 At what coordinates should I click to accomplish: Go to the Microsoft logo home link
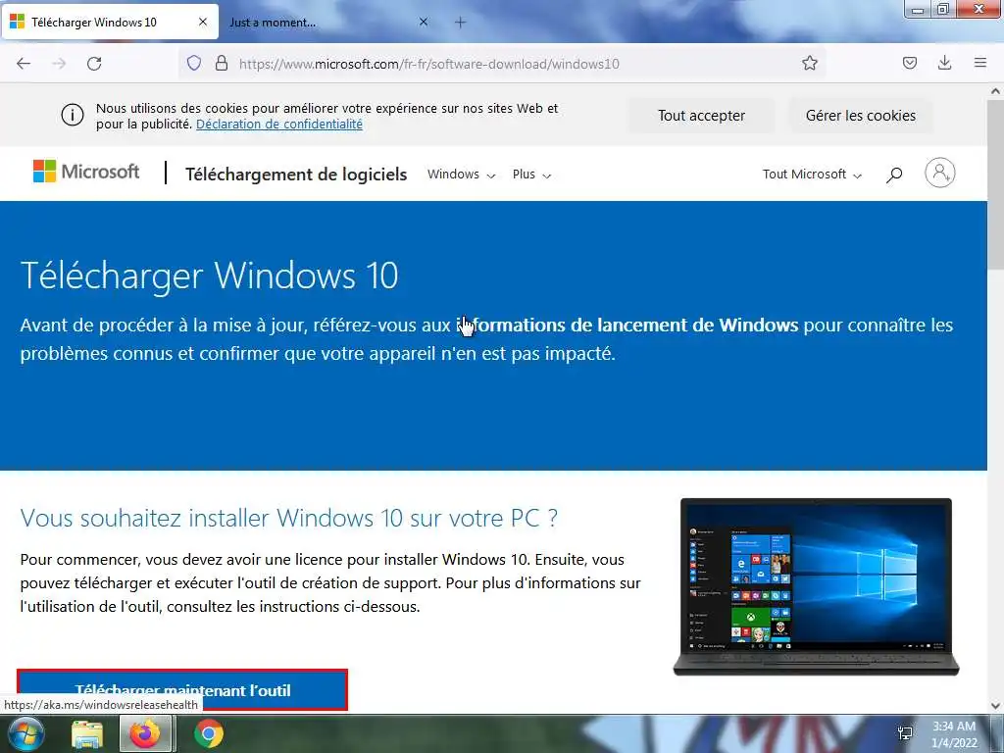(86, 172)
